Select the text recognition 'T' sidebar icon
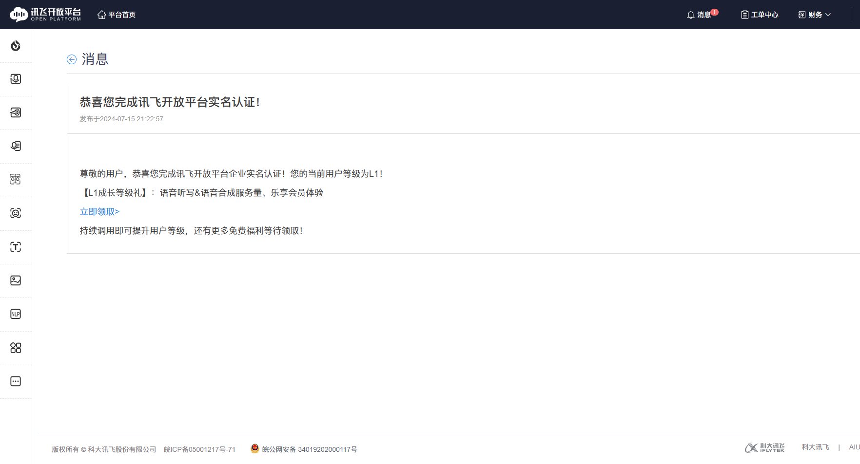The height and width of the screenshot is (464, 860). click(x=16, y=247)
